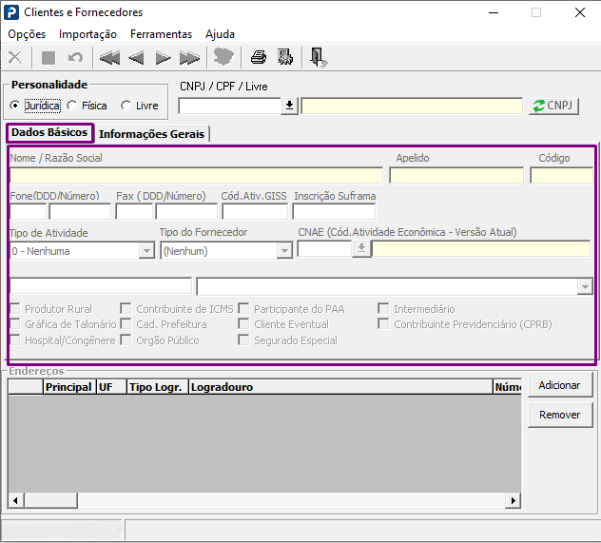Switch to the Informações Gerais tab
The width and height of the screenshot is (601, 543).
[x=151, y=134]
